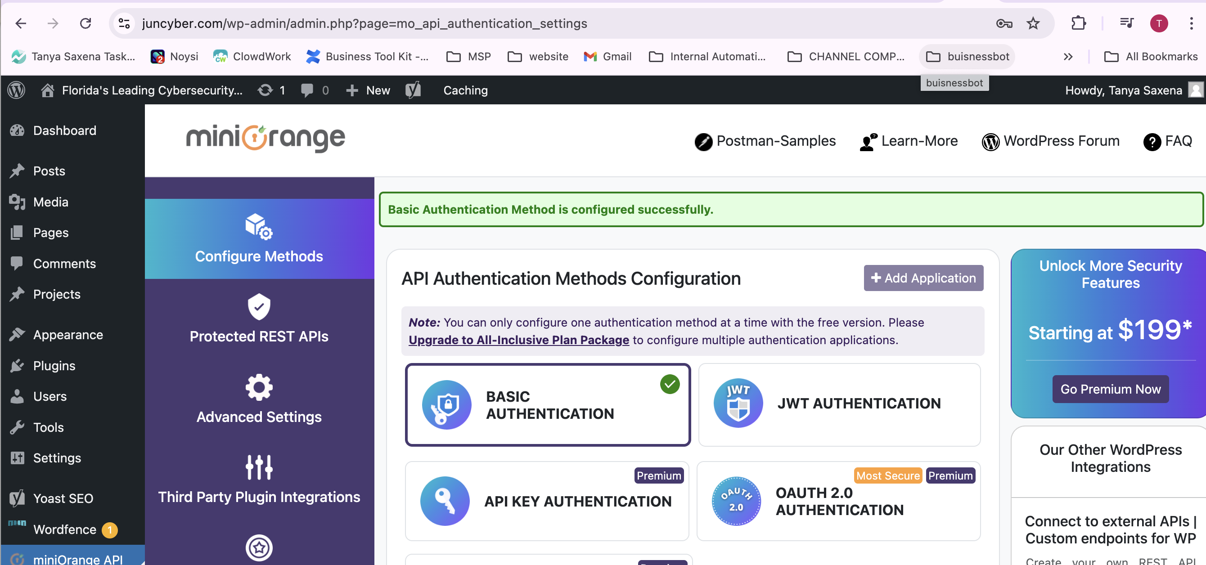
Task: Open Caching in admin bar
Action: tap(465, 90)
